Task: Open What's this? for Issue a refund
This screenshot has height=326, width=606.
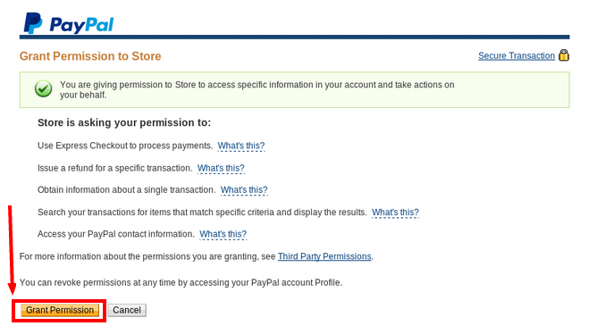Action: click(x=221, y=168)
